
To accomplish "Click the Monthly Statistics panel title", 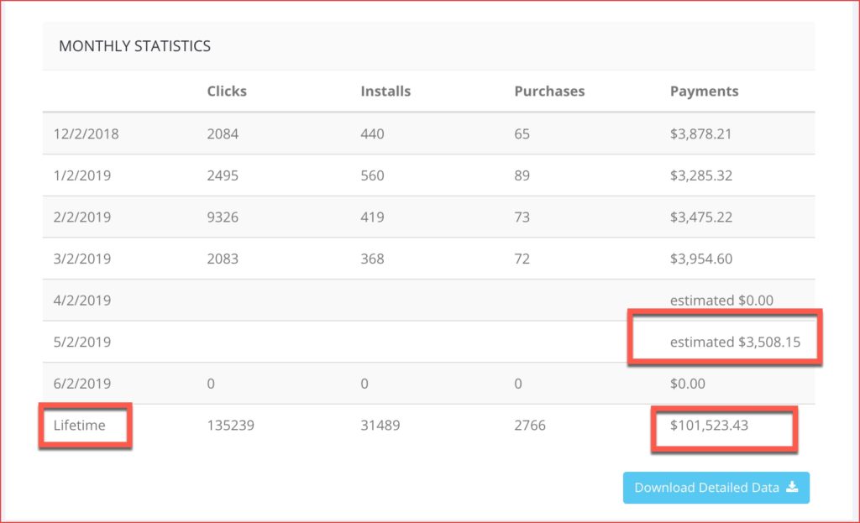I will (134, 46).
